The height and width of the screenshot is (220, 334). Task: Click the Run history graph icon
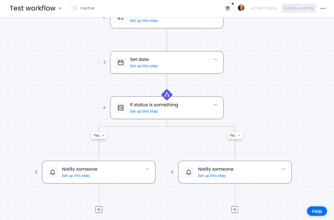coord(253,8)
